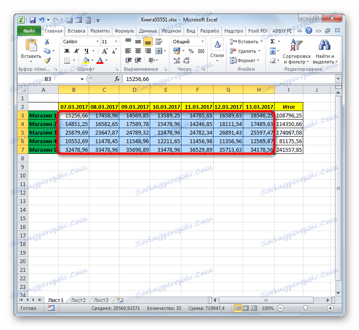Activate the Format Painter brush
Image resolution: width=359 pixels, height=330 pixels.
pyautogui.click(x=47, y=60)
